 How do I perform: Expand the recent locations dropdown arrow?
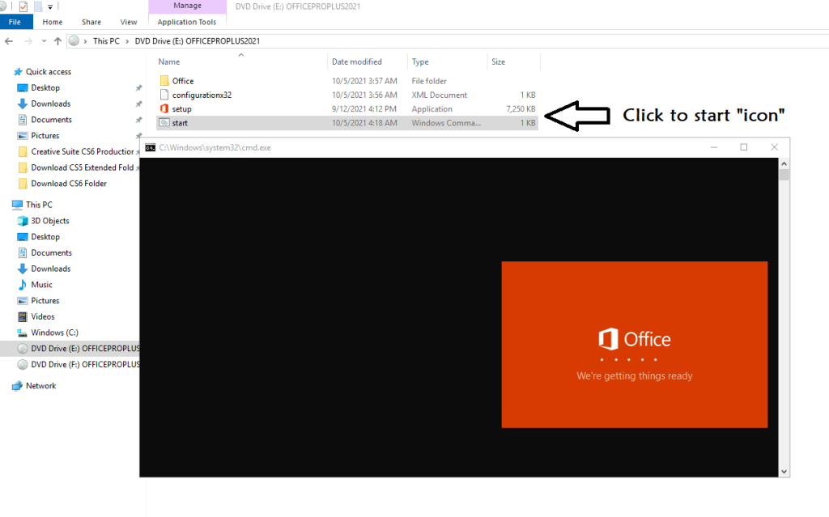(x=44, y=41)
